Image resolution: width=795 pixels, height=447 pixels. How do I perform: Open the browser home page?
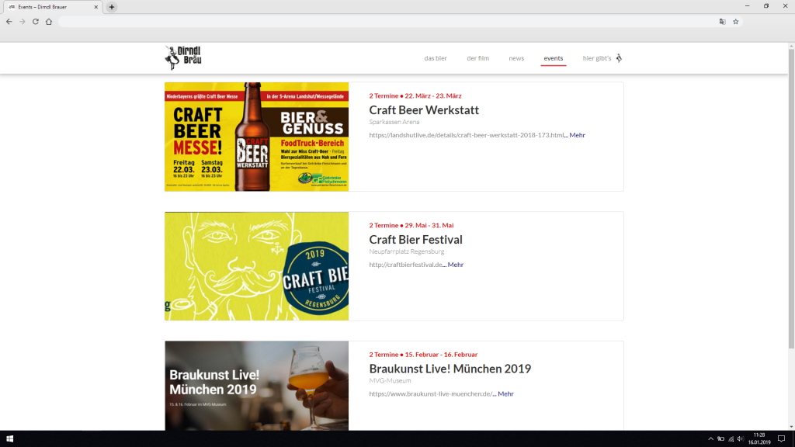tap(49, 22)
